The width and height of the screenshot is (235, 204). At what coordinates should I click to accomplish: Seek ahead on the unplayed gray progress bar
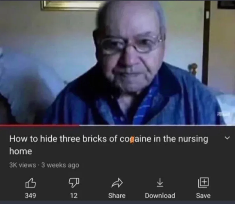point(157,126)
